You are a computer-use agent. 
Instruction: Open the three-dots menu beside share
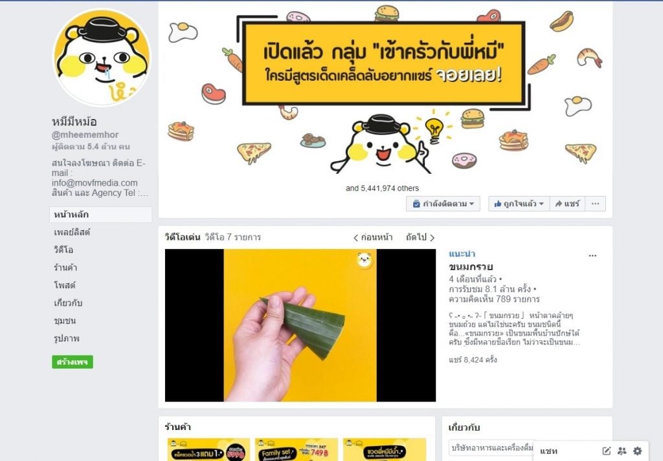[x=596, y=204]
